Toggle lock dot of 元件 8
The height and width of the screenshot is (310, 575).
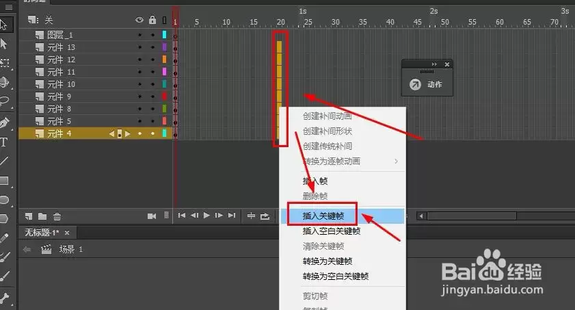click(152, 109)
